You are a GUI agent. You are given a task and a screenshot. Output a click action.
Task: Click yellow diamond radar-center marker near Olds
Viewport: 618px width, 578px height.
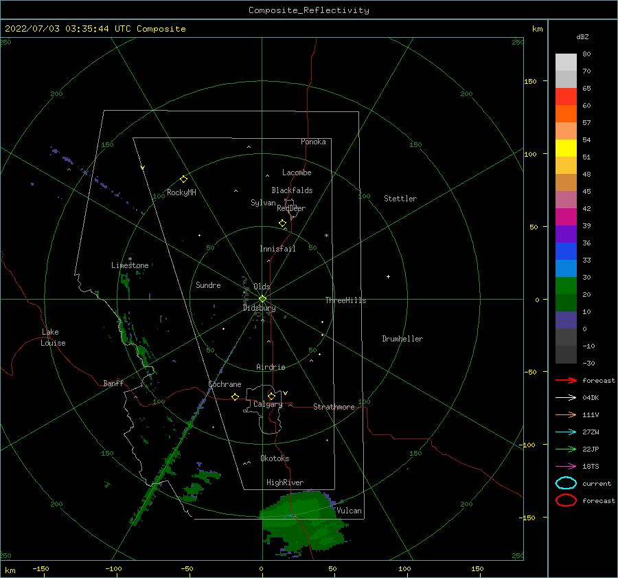262,299
